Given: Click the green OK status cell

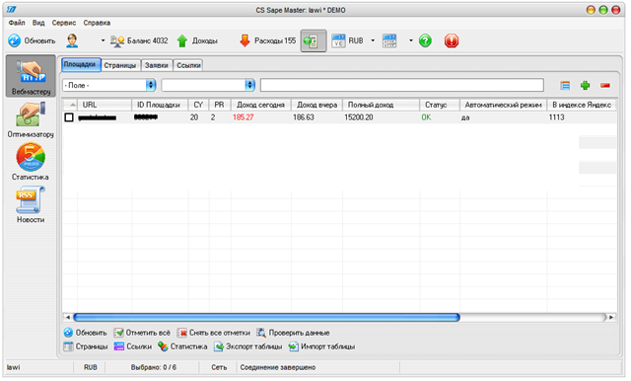Looking at the screenshot, I should pos(426,117).
